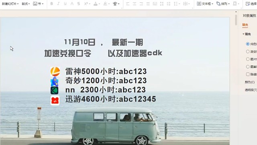
Task: Click the text highlighter pen icon
Action: click(x=105, y=4)
